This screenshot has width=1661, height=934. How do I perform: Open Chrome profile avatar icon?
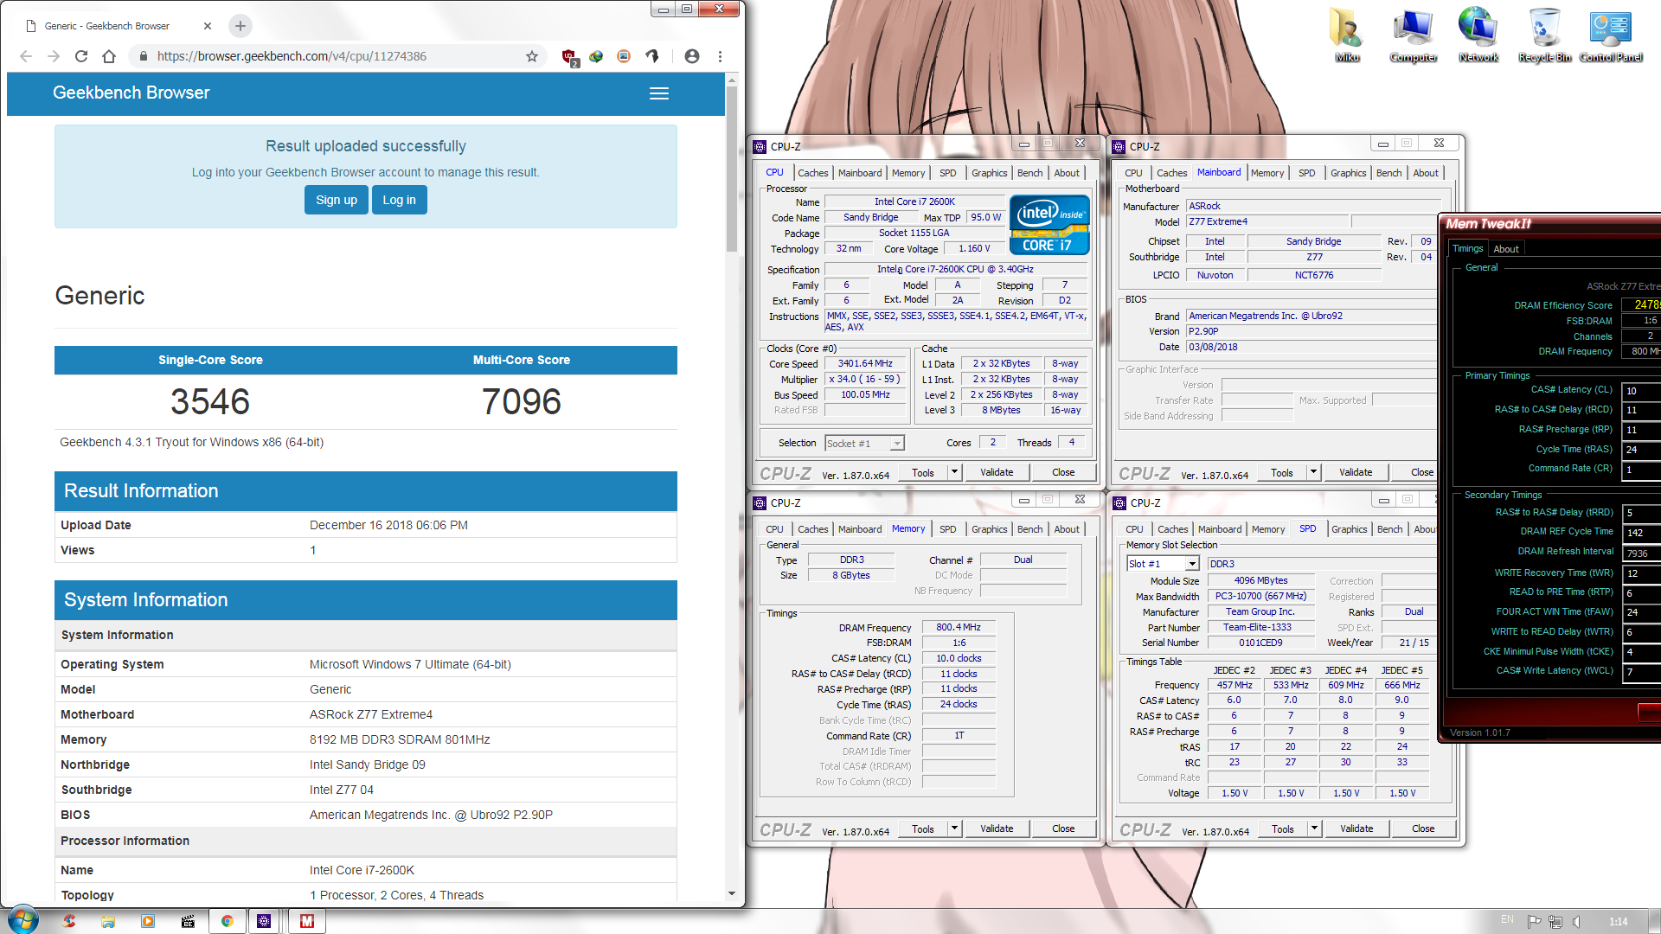pyautogui.click(x=691, y=56)
